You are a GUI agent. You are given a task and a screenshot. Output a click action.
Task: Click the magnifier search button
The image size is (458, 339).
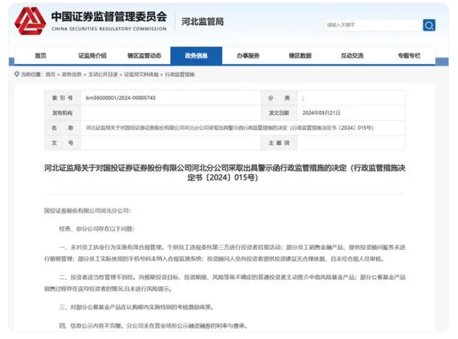pos(429,25)
